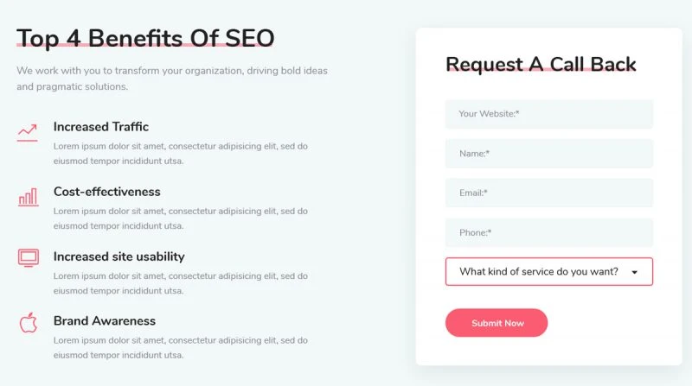692x386 pixels.
Task: Click the Brand Awareness heading
Action: click(104, 321)
